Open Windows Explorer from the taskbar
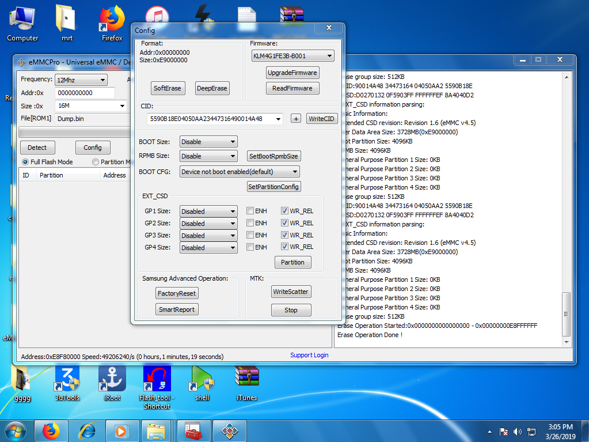This screenshot has width=589, height=442. pos(156,431)
